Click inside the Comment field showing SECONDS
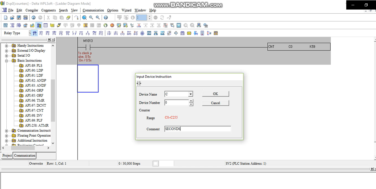Image resolution: width=376 pixels, height=189 pixels. pyautogui.click(x=198, y=129)
